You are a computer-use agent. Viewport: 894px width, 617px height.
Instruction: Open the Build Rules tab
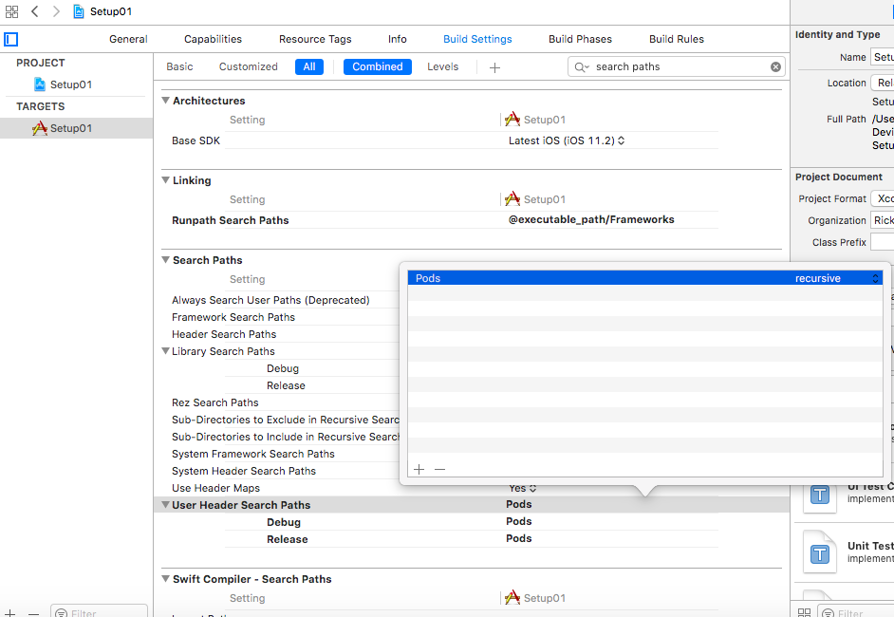(x=677, y=39)
